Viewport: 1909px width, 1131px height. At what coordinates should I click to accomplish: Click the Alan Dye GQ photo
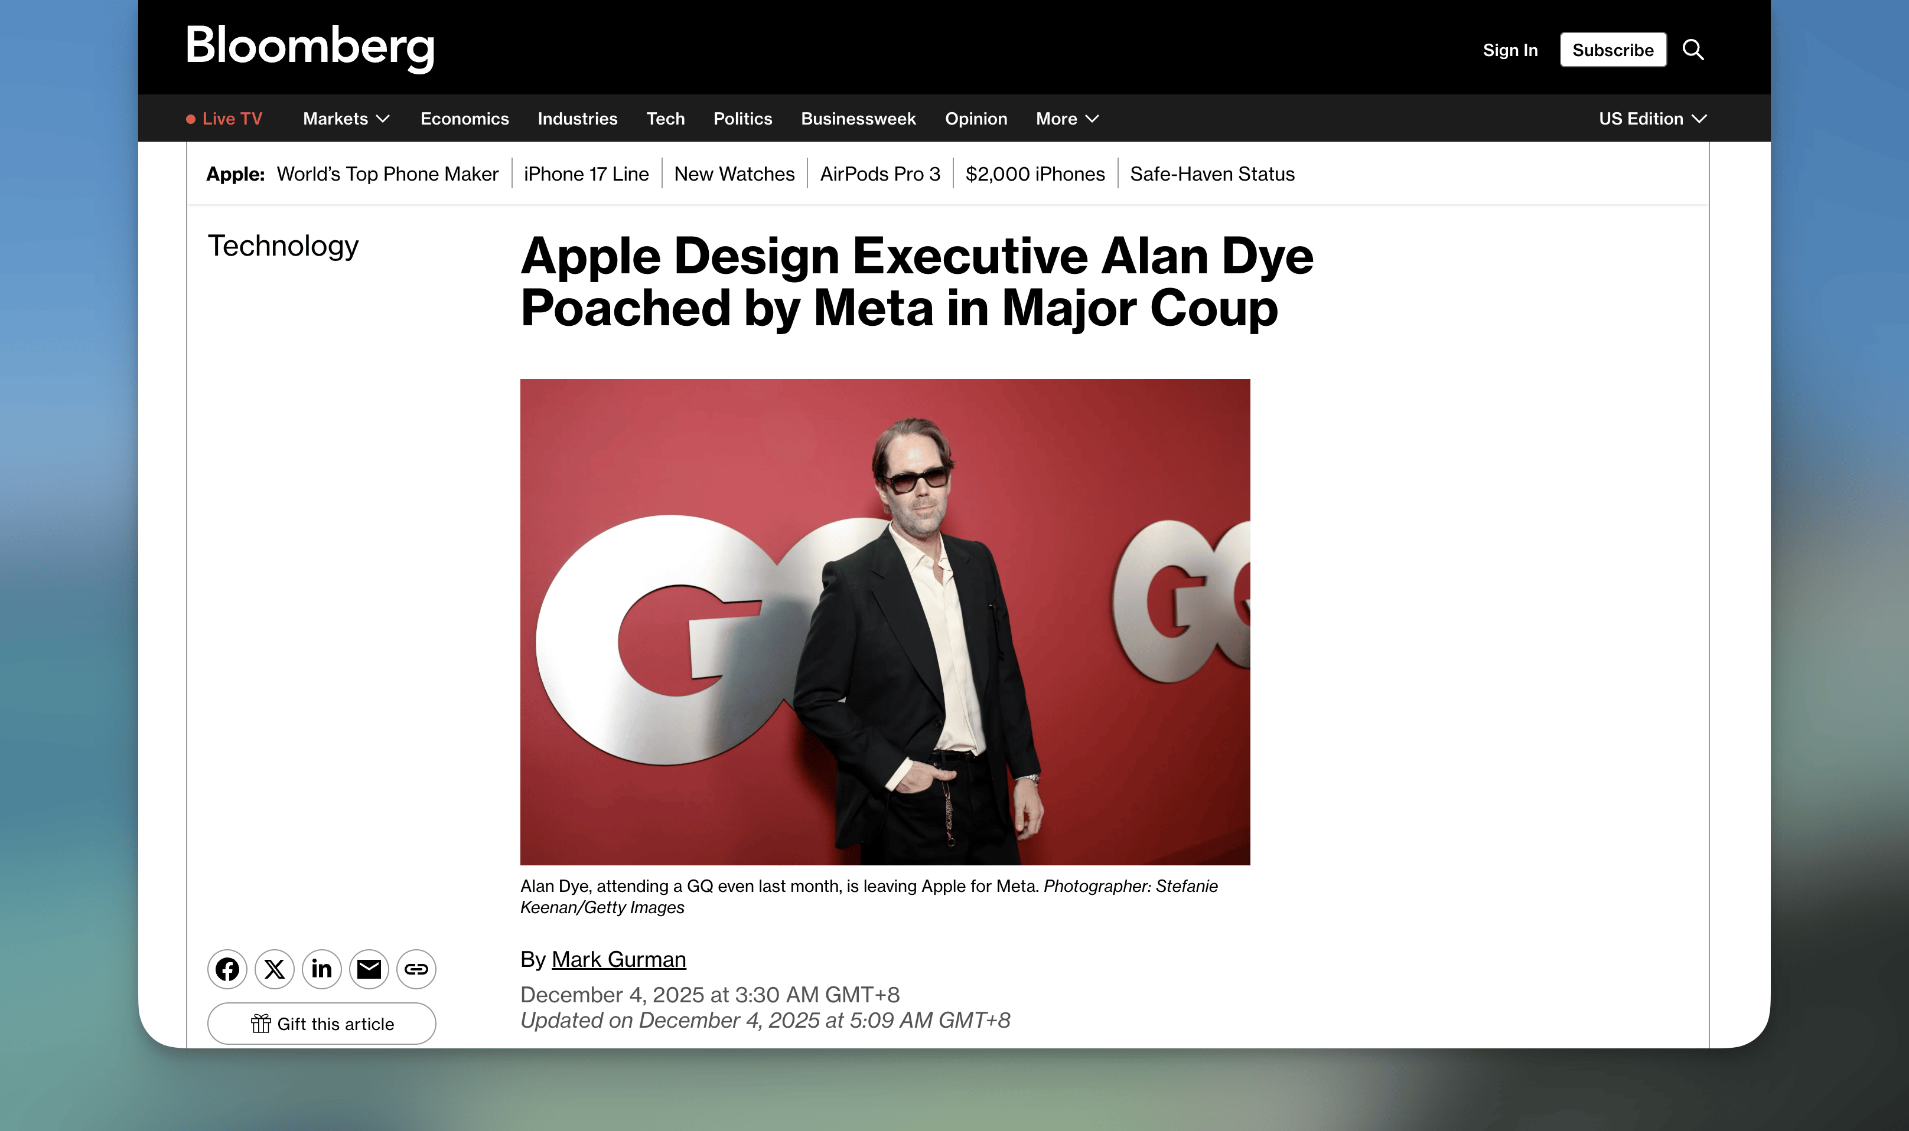pos(884,621)
